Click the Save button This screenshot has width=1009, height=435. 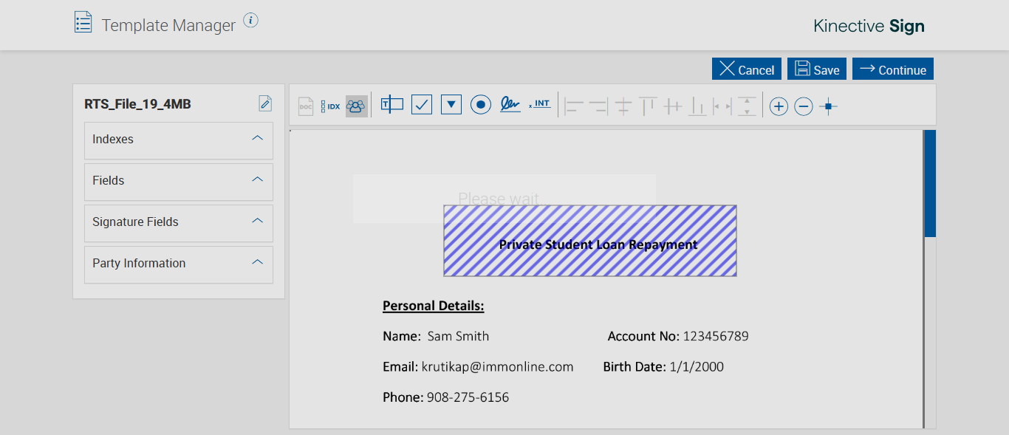coord(817,69)
